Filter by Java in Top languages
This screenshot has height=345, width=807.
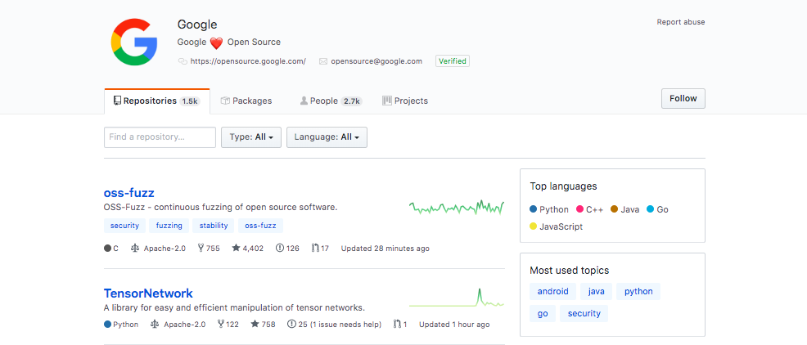pos(624,209)
